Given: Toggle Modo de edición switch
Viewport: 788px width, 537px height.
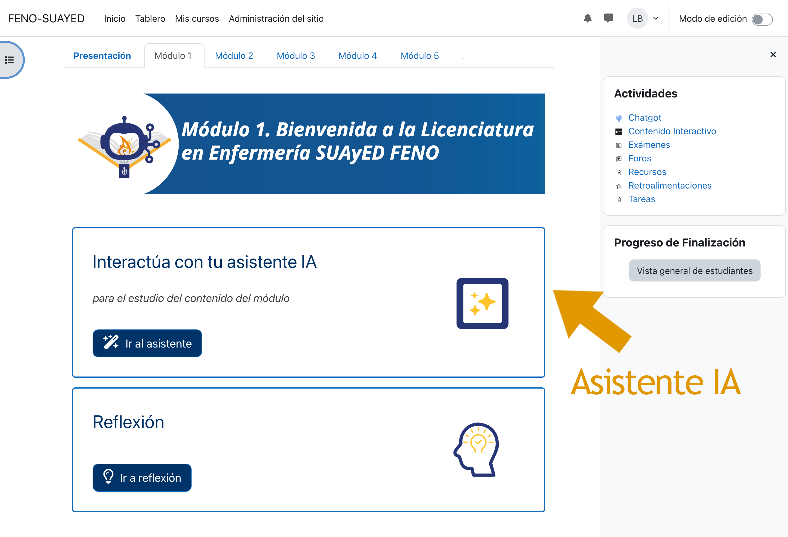Looking at the screenshot, I should pyautogui.click(x=762, y=19).
